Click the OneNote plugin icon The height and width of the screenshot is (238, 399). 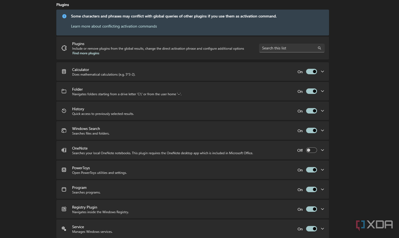(64, 150)
